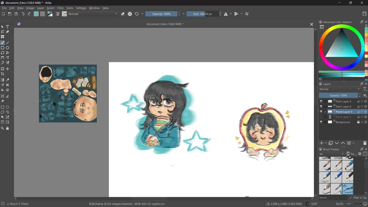Viewport: 368px width, 207px height.
Task: Delete the current layer with trash icon
Action: 365,143
